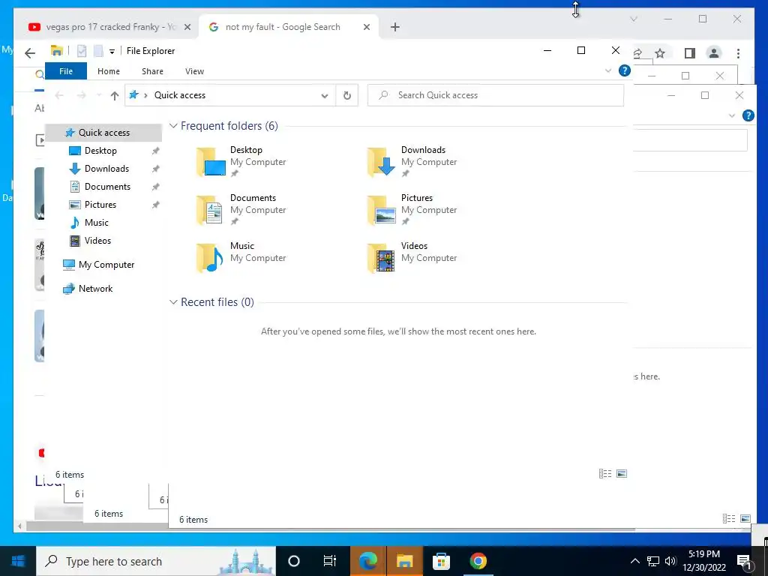Click the Chrome back arrow
This screenshot has height=576, width=768.
click(x=30, y=53)
